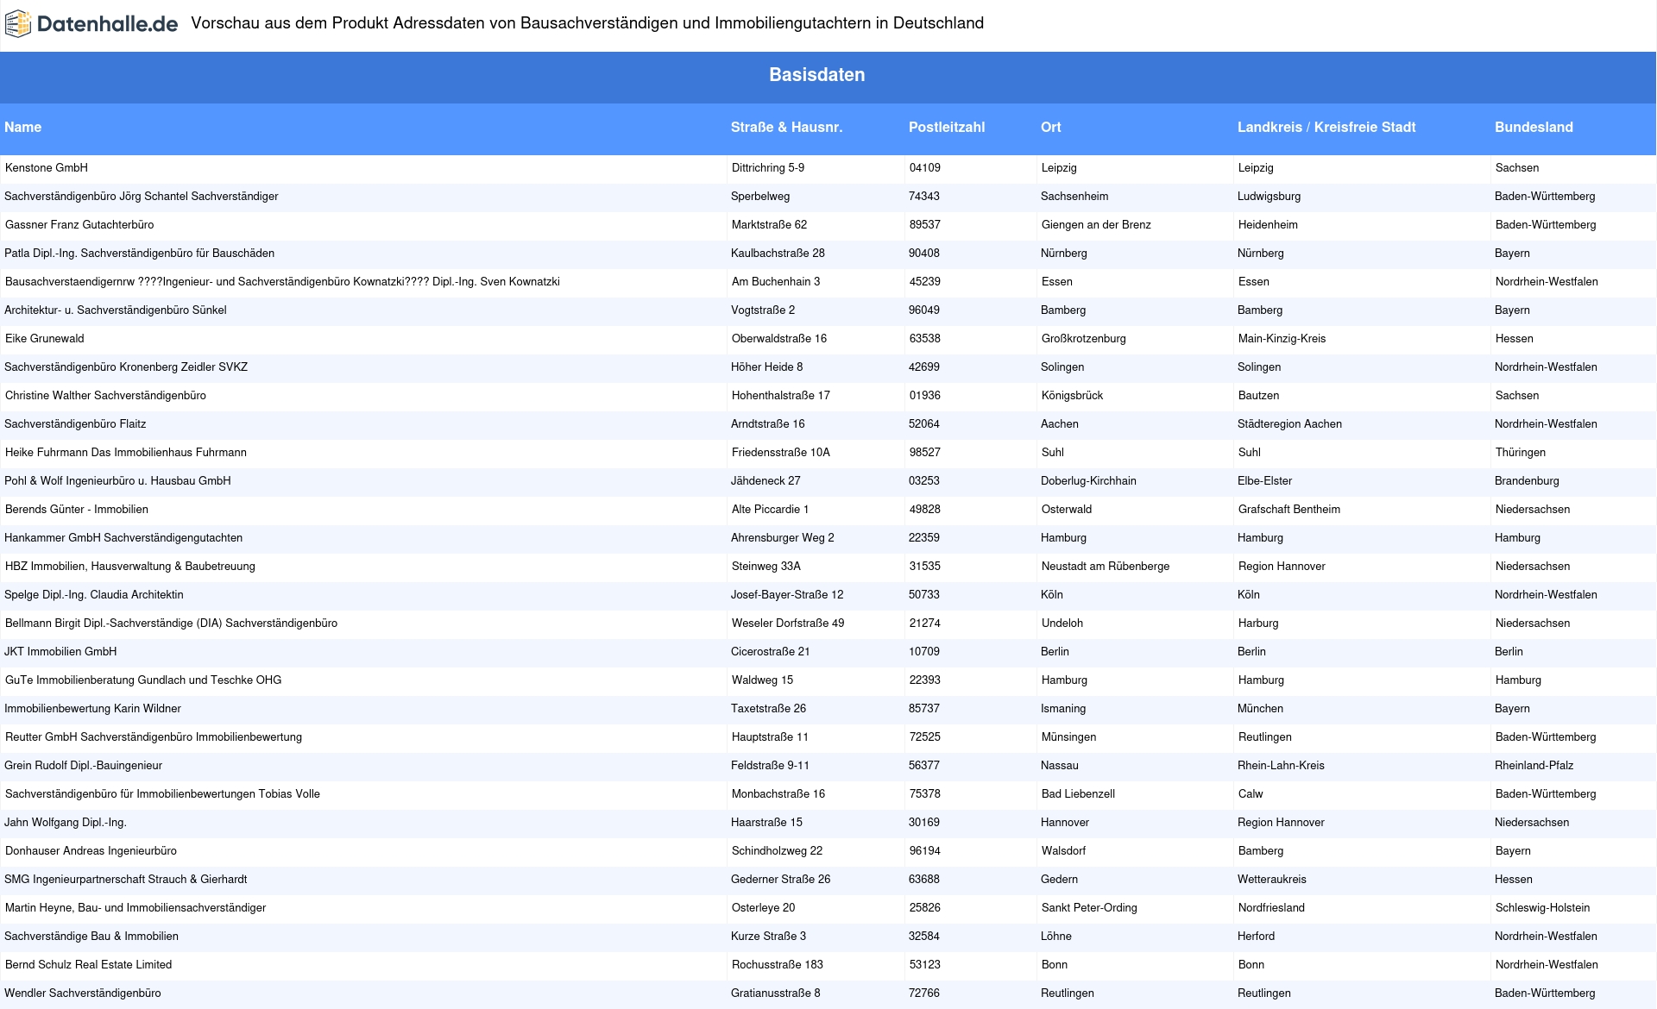This screenshot has width=1657, height=1009.
Task: Select Christine Walther Sachverständigenbüro
Action: pos(105,395)
